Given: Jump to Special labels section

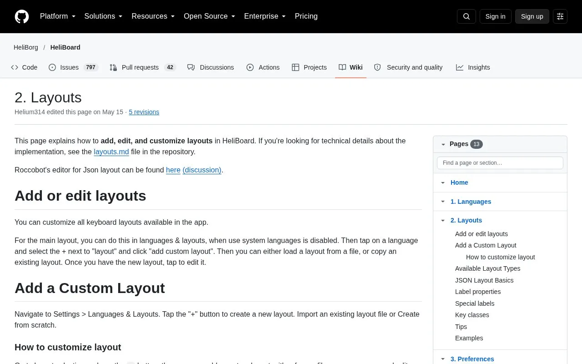Looking at the screenshot, I should pos(475,303).
